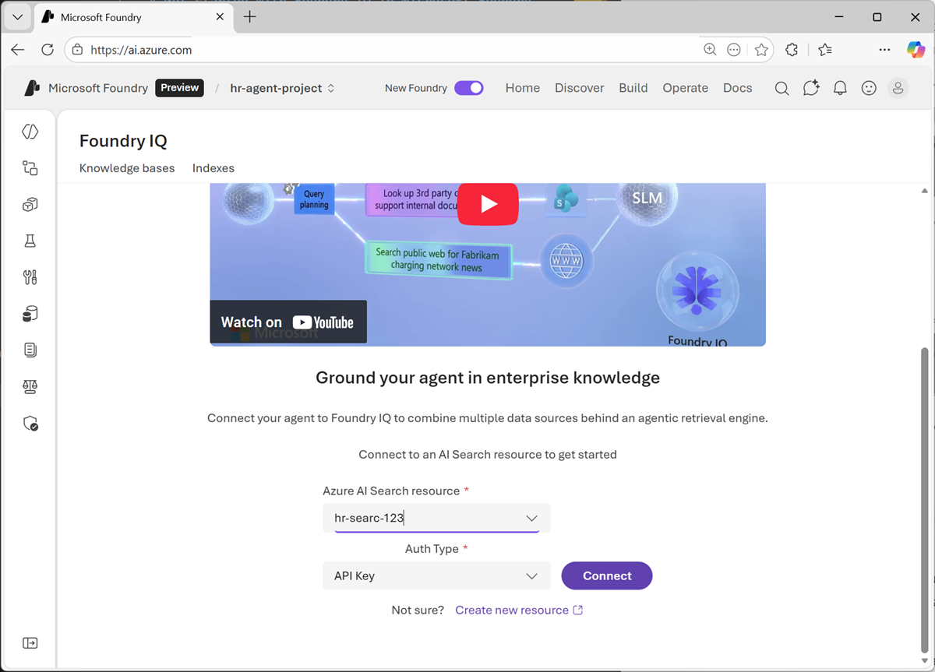Expand the Azure AI Search resource dropdown
Image resolution: width=935 pixels, height=672 pixels.
pos(436,518)
